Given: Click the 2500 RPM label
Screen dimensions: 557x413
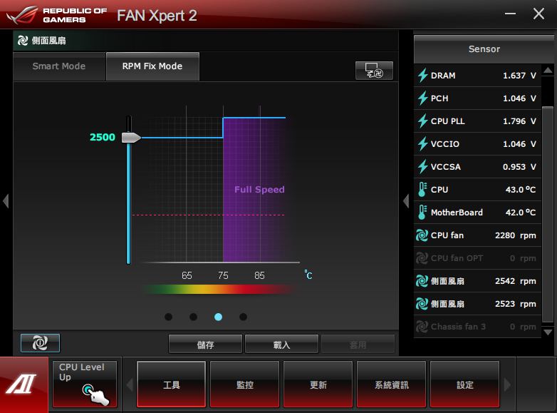Looking at the screenshot, I should pos(103,138).
